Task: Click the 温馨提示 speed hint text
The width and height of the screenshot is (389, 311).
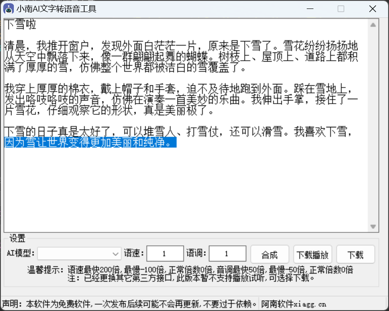Action: 190,269
